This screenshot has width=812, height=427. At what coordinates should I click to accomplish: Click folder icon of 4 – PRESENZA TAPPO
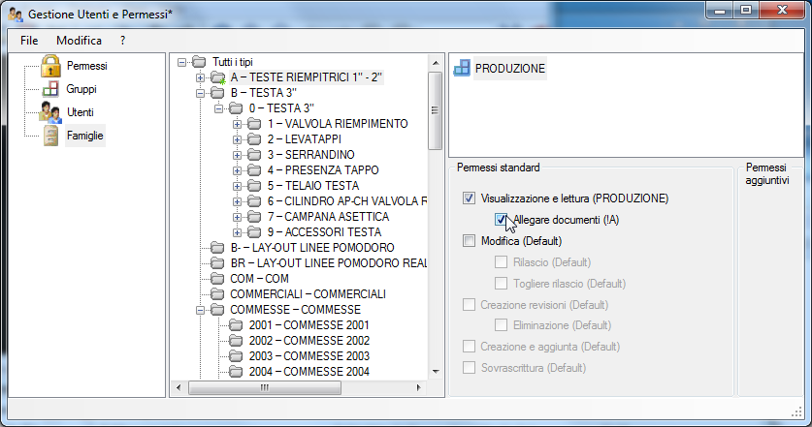coord(254,170)
